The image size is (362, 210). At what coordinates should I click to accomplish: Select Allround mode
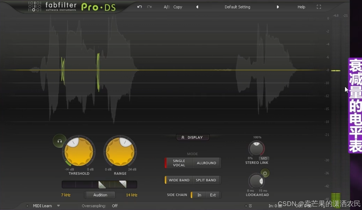[207, 163]
